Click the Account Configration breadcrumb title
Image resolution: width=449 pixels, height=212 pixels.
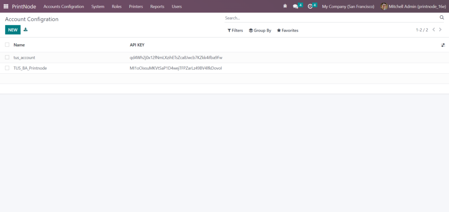(32, 19)
